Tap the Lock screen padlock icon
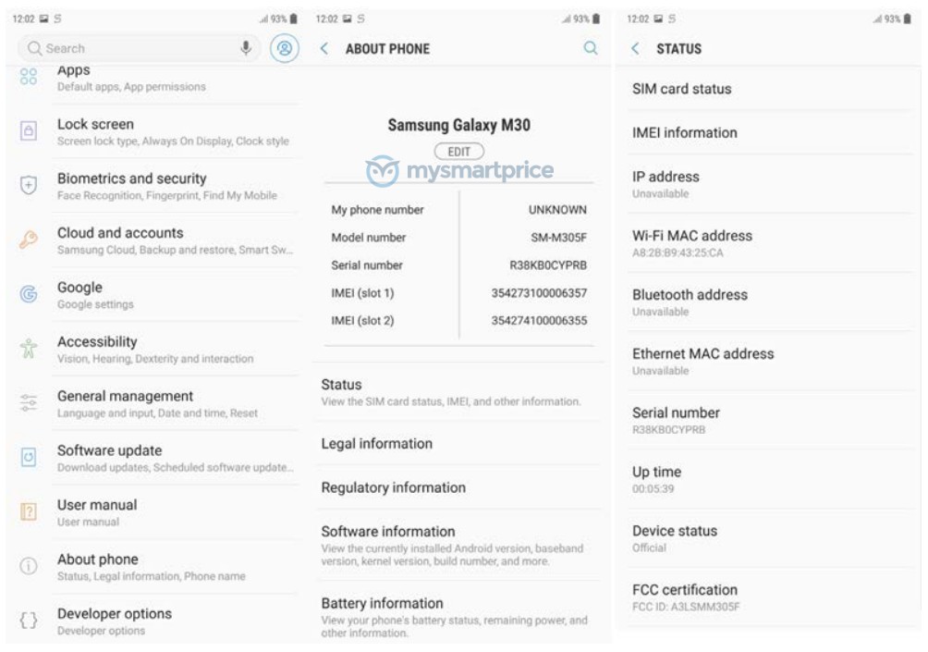 click(29, 130)
